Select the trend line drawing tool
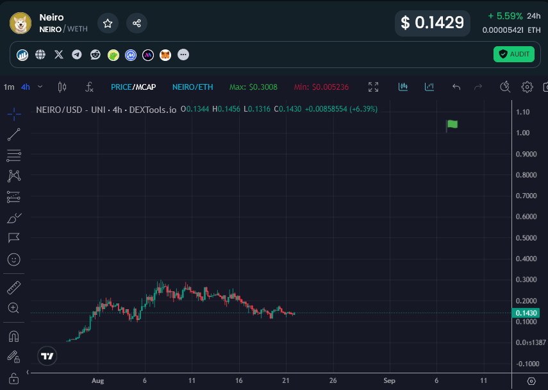This screenshot has height=390, width=548. pyautogui.click(x=14, y=135)
